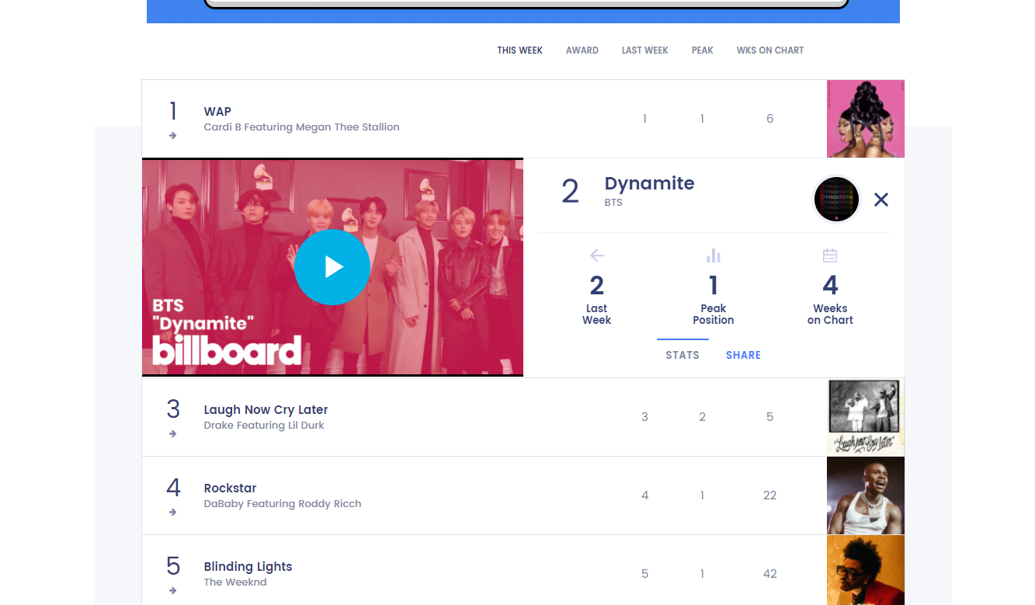Screen dimensions: 1035x605
Task: Click the rank number 2 for Dynamite
Action: [x=570, y=191]
